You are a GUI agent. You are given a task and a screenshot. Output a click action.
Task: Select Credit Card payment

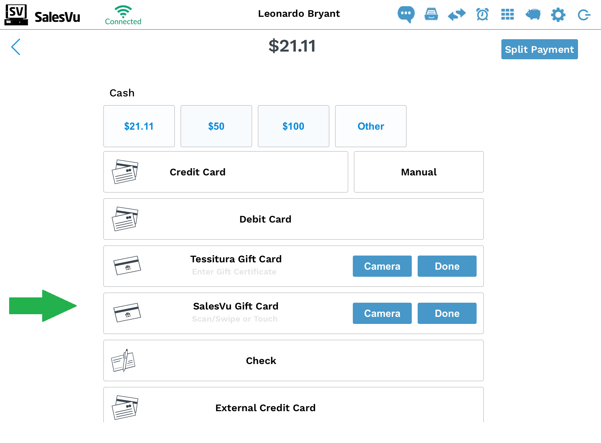tap(226, 172)
